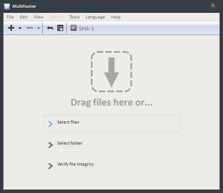The width and height of the screenshot is (223, 193).
Task: Click the back arrow toolbar icon
Action: click(50, 28)
